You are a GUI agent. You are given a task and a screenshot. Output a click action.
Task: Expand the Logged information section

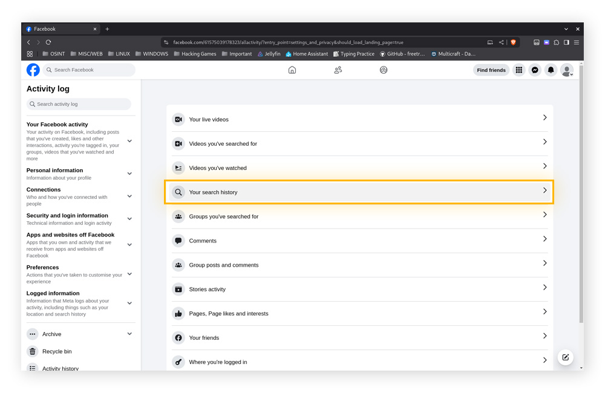click(x=129, y=303)
